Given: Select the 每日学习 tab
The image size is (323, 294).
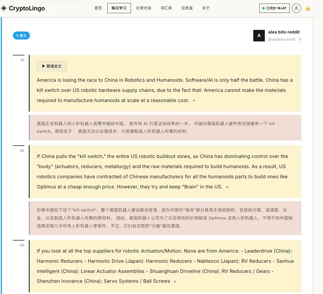Looking at the screenshot, I should click(x=119, y=8).
